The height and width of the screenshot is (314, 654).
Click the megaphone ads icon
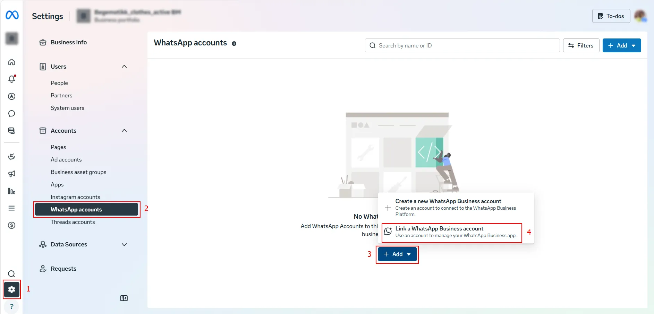[12, 174]
